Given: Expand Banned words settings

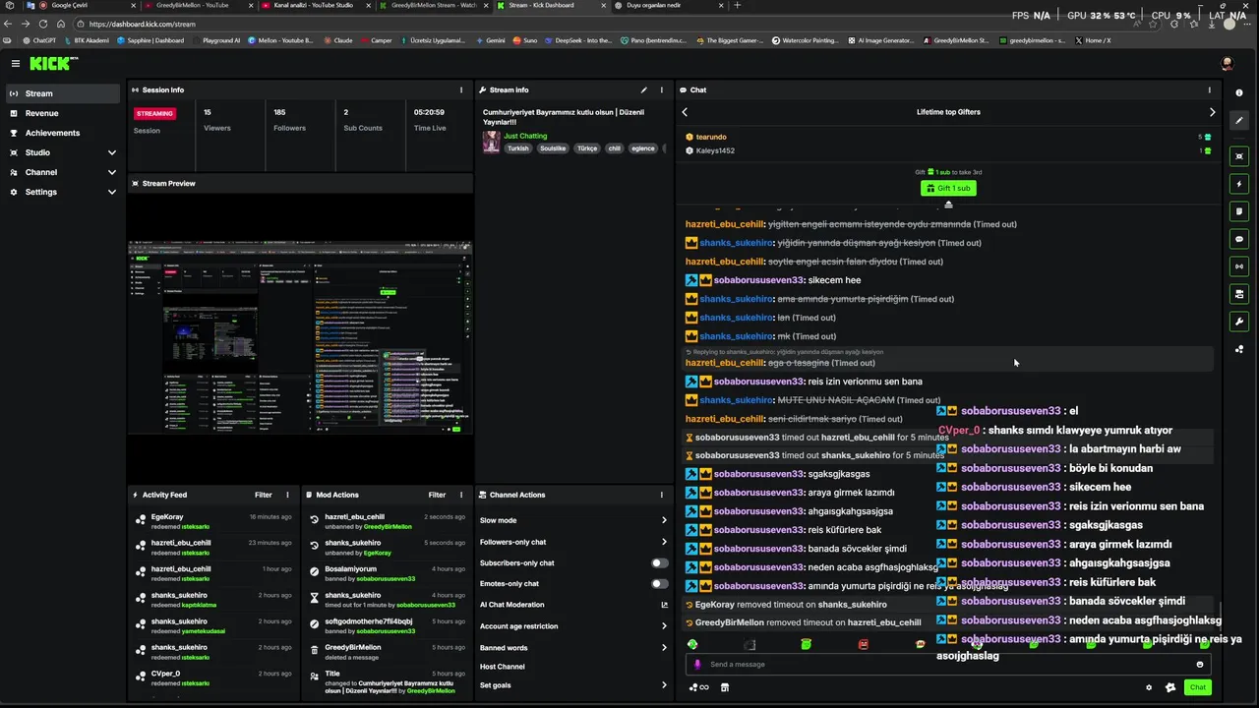Looking at the screenshot, I should coord(573,647).
